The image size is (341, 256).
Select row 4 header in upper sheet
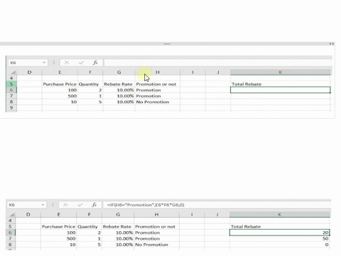tap(11, 78)
